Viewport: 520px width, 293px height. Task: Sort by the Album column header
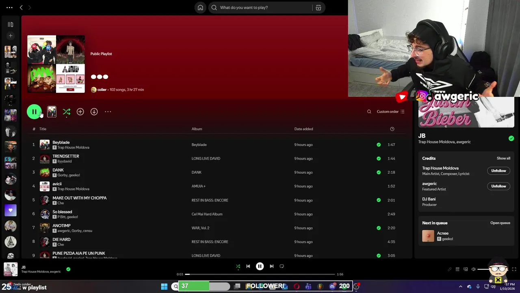197,129
